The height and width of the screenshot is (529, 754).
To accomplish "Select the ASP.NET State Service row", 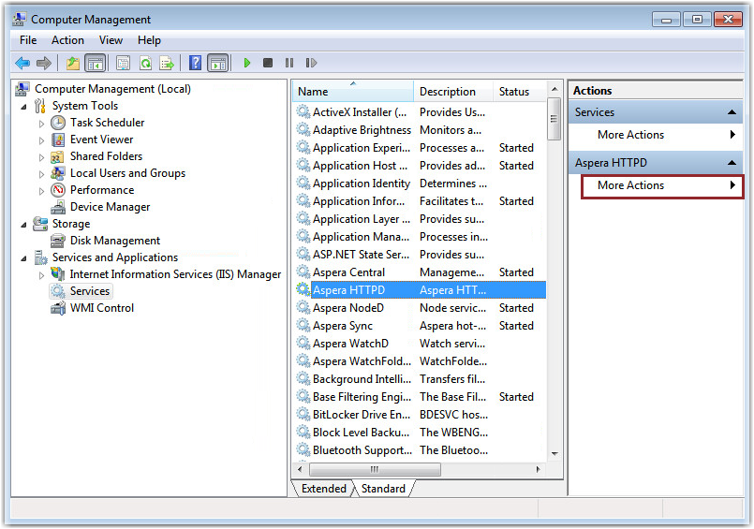I will pos(420,254).
